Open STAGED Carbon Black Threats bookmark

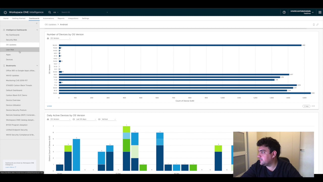[x=19, y=85]
